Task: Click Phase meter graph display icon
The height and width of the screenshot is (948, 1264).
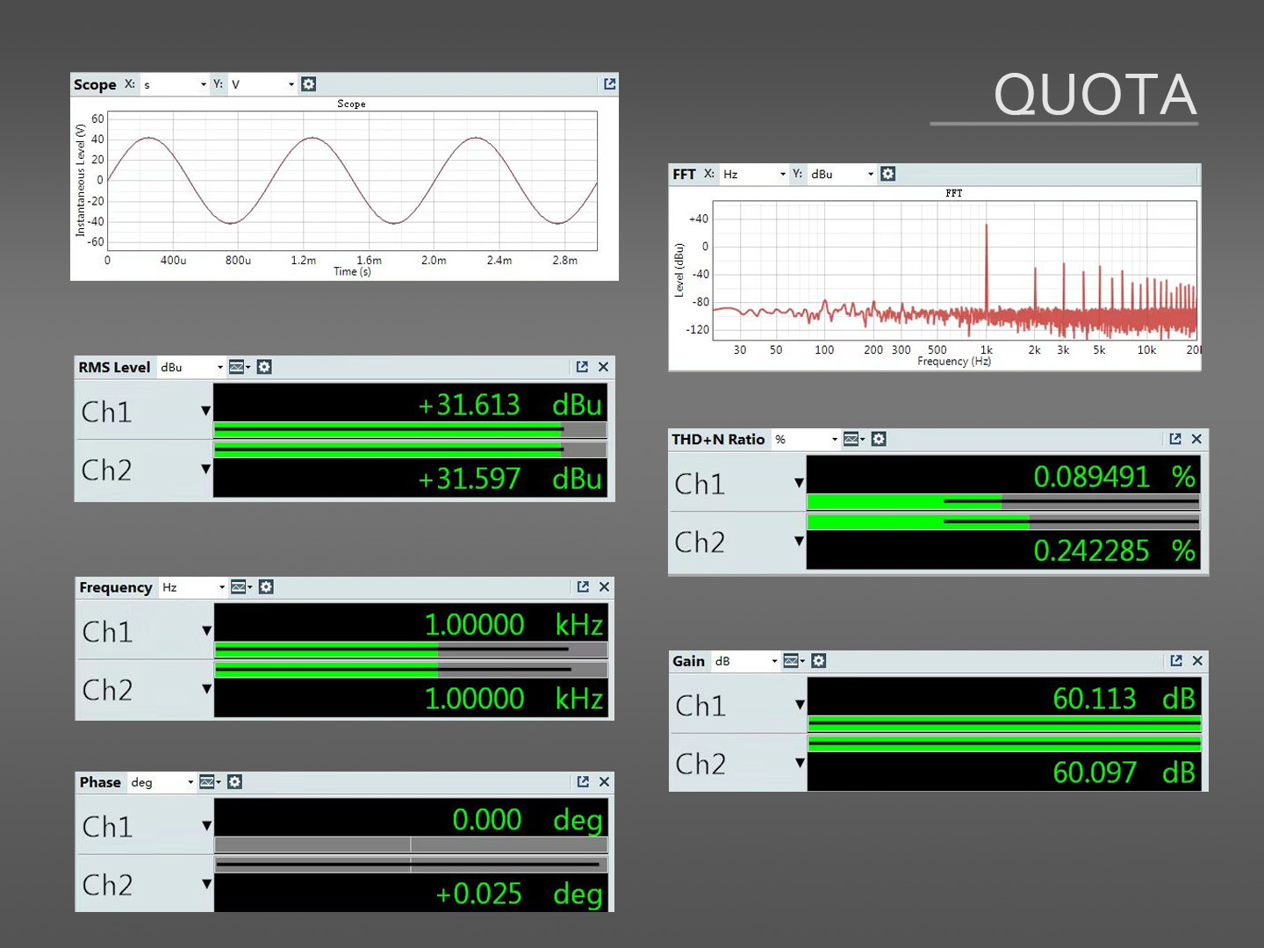Action: coord(207,782)
